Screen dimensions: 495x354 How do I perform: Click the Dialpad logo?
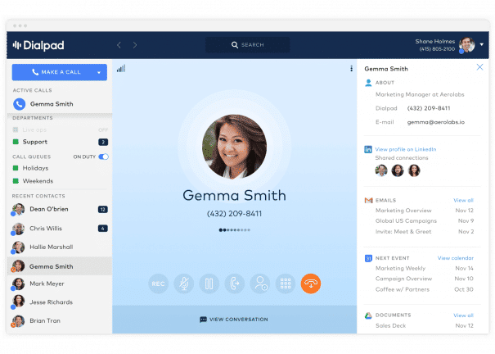(38, 46)
